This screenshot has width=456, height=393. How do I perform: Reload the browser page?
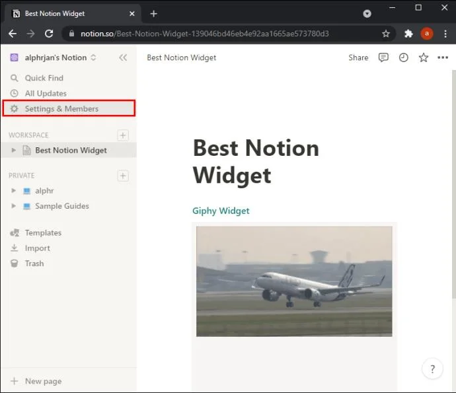click(x=49, y=34)
